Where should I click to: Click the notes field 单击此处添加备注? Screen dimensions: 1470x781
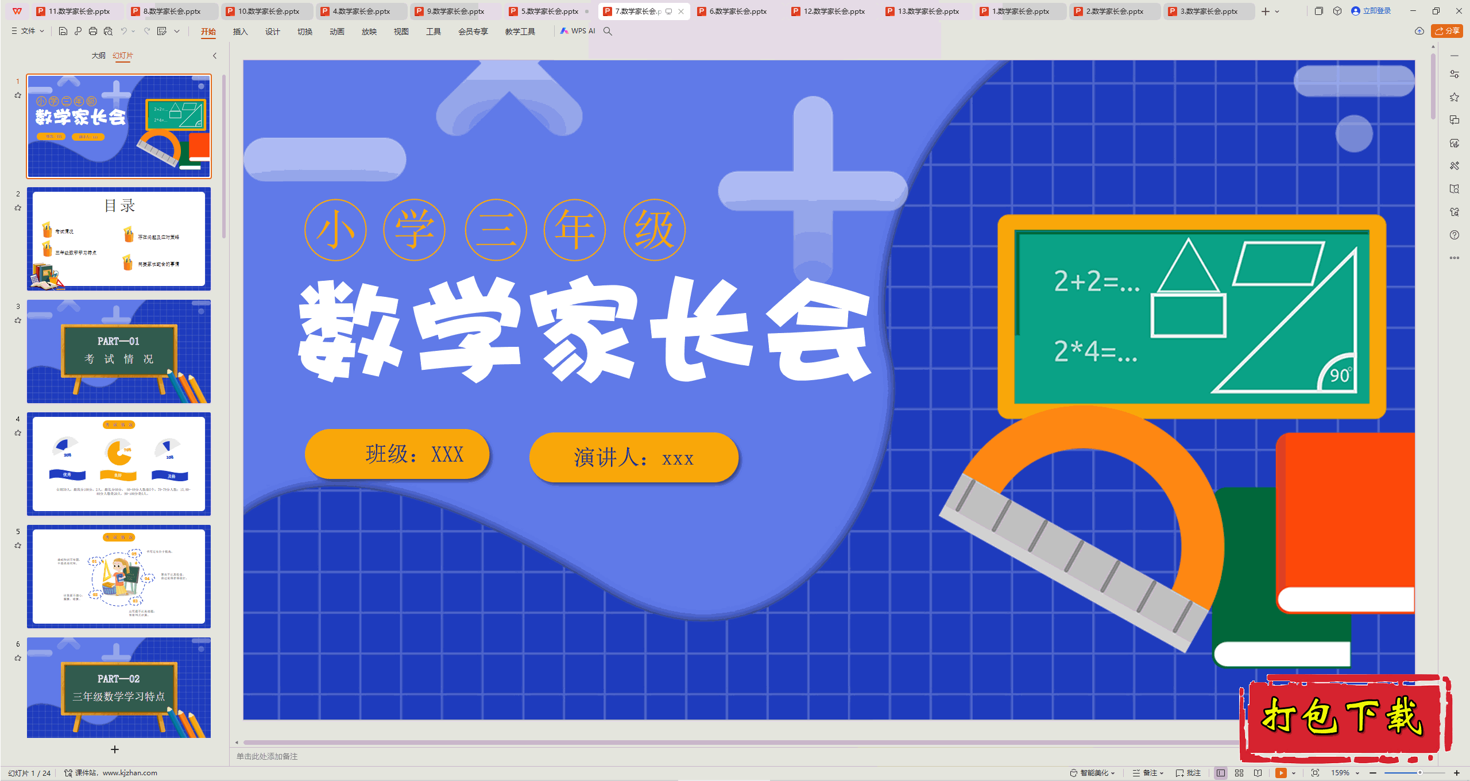coord(267,756)
